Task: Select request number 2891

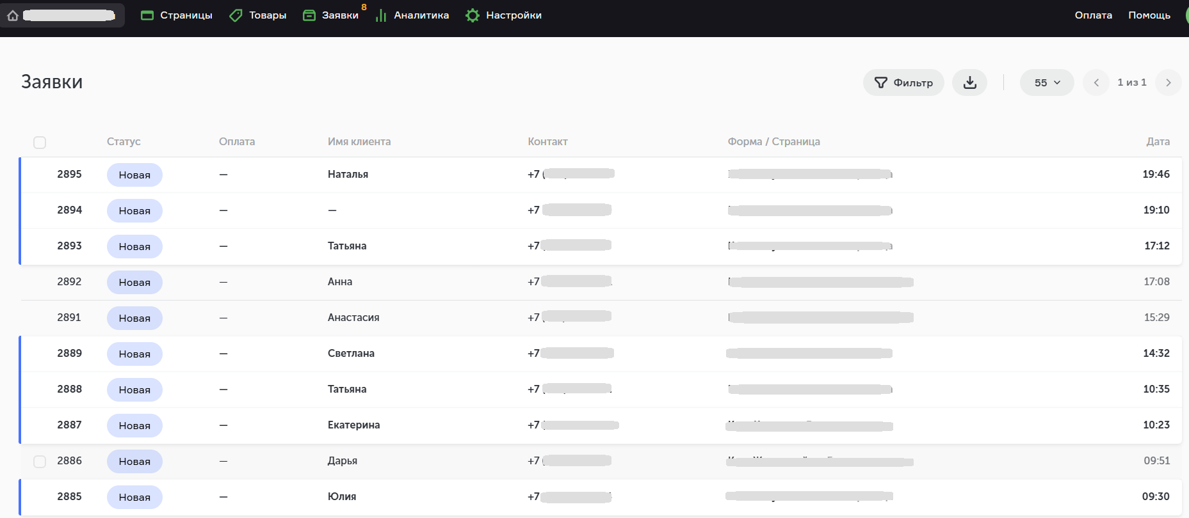Action: point(69,317)
